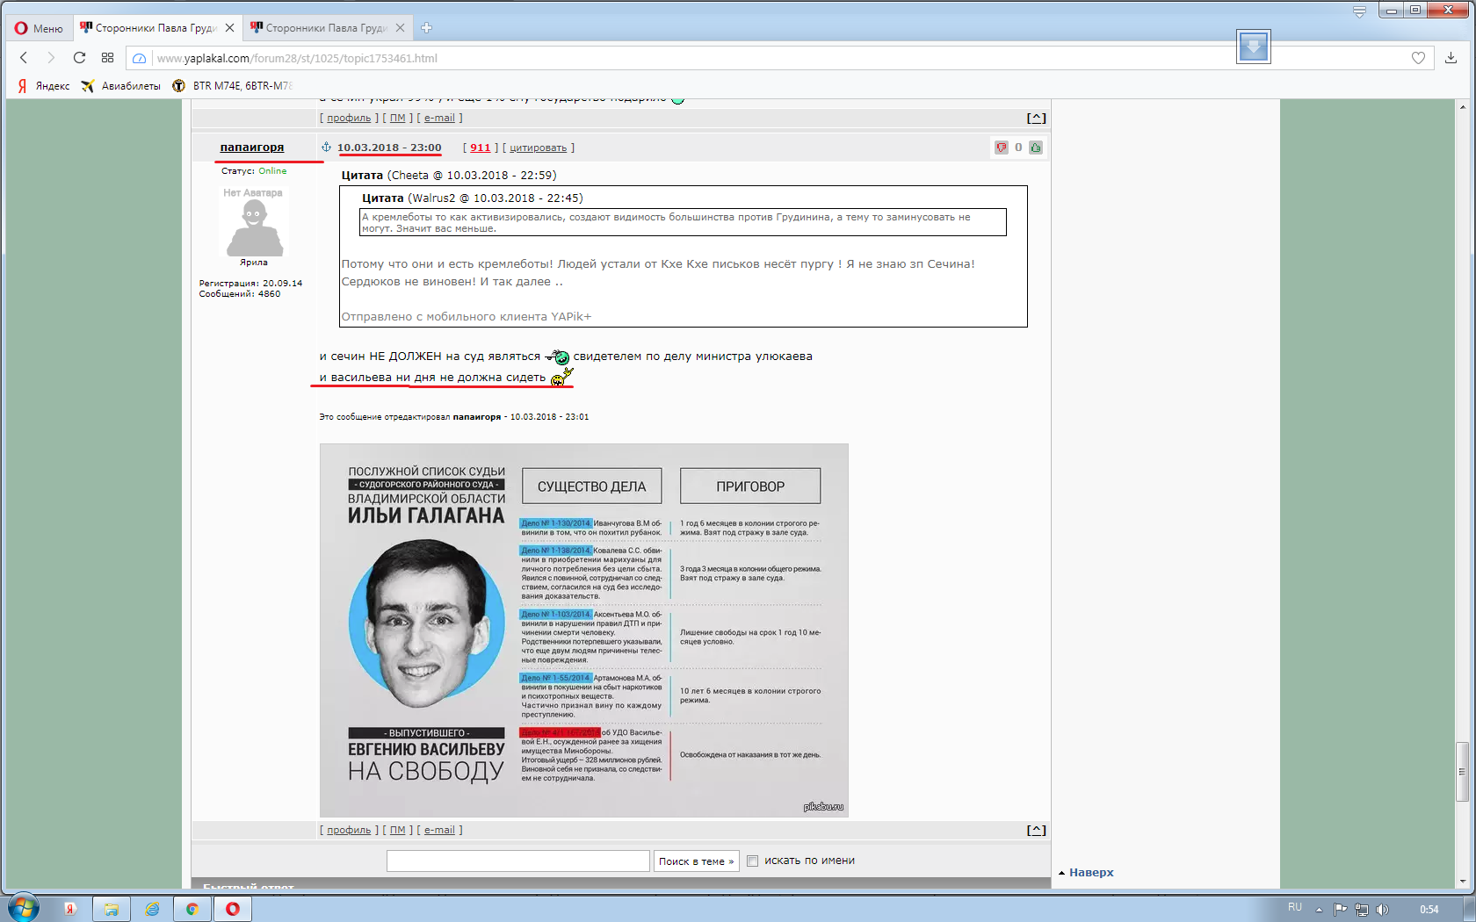Close the second Сторонники Павла tab

(x=400, y=28)
